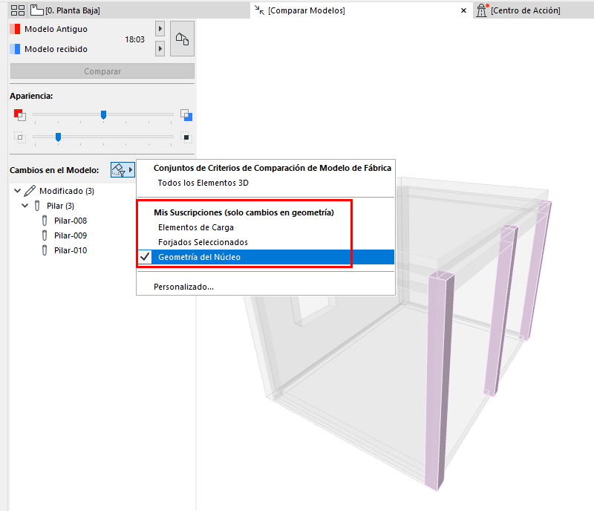
Task: Close the Comparar Modelos tab
Action: 463,10
